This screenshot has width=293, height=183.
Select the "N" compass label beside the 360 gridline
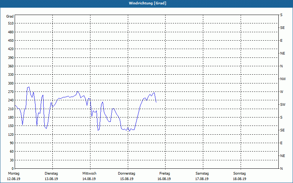(x=281, y=66)
